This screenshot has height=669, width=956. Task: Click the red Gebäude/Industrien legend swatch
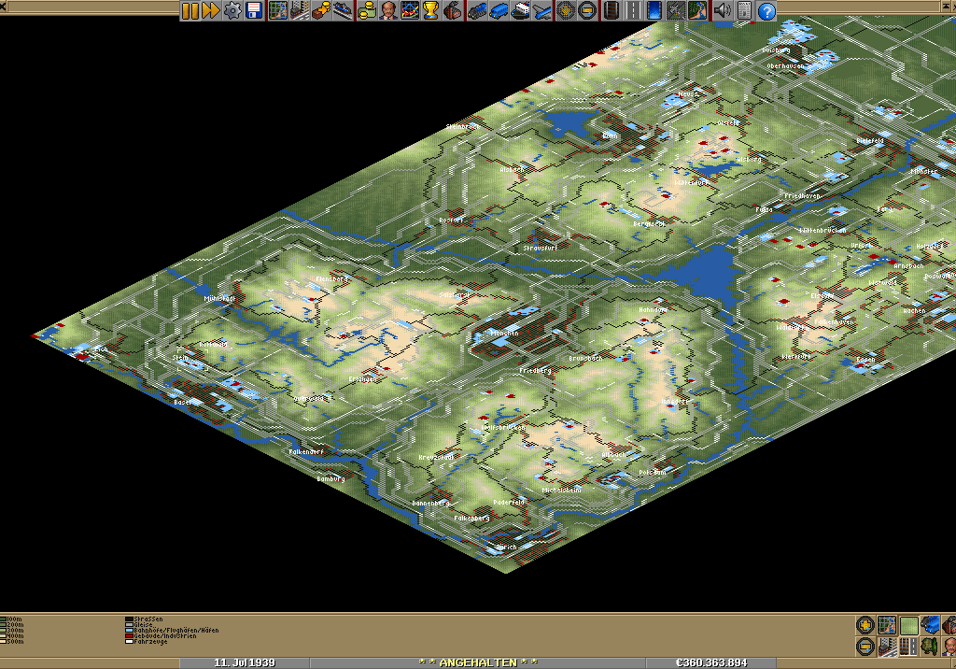click(129, 635)
